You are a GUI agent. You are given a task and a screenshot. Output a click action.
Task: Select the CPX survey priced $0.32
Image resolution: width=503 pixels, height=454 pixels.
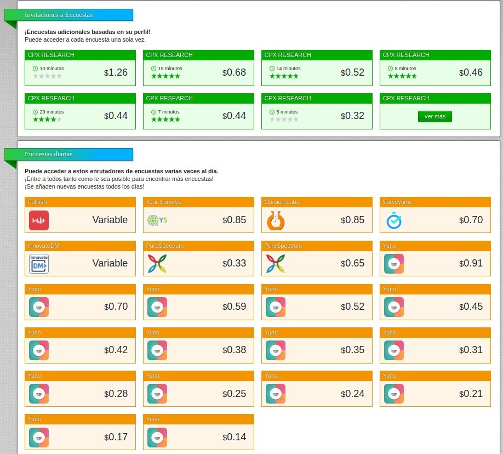[317, 111]
